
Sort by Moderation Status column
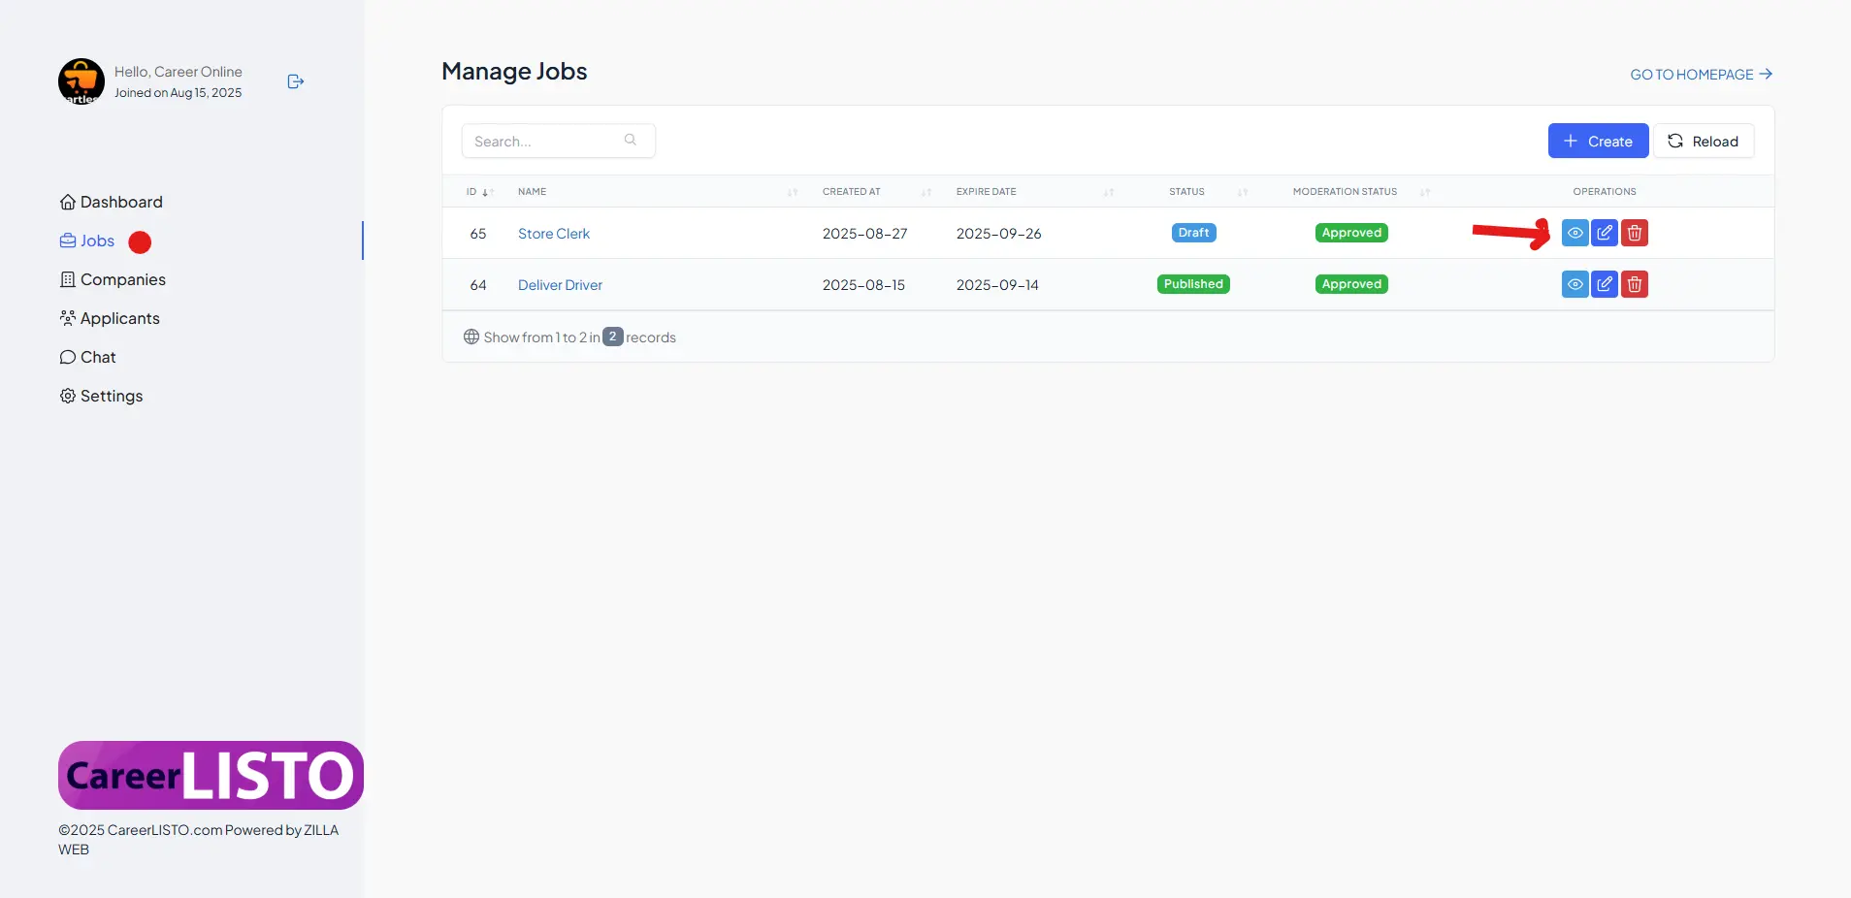[x=1346, y=192]
